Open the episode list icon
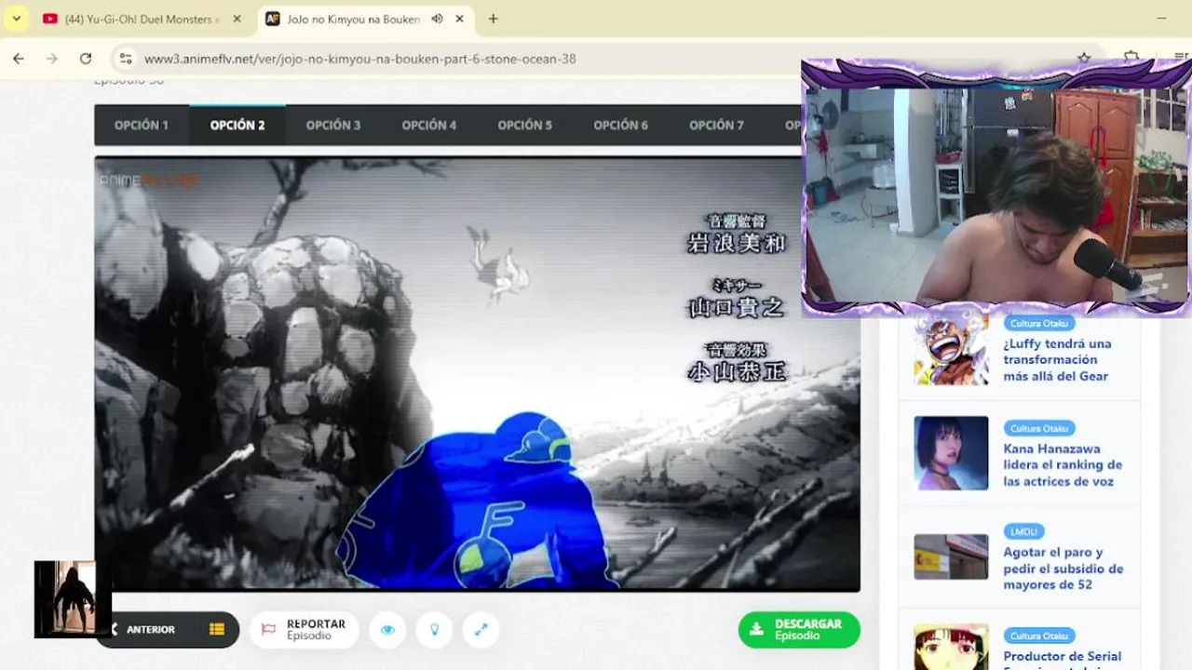Viewport: 1192px width, 670px height. (x=217, y=630)
